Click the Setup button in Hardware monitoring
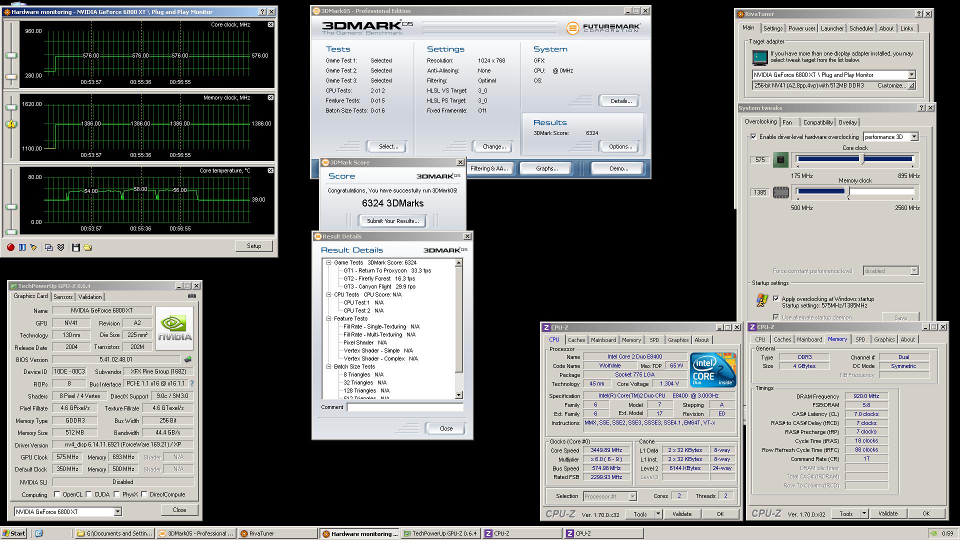Screen dimensions: 960x540 point(254,246)
